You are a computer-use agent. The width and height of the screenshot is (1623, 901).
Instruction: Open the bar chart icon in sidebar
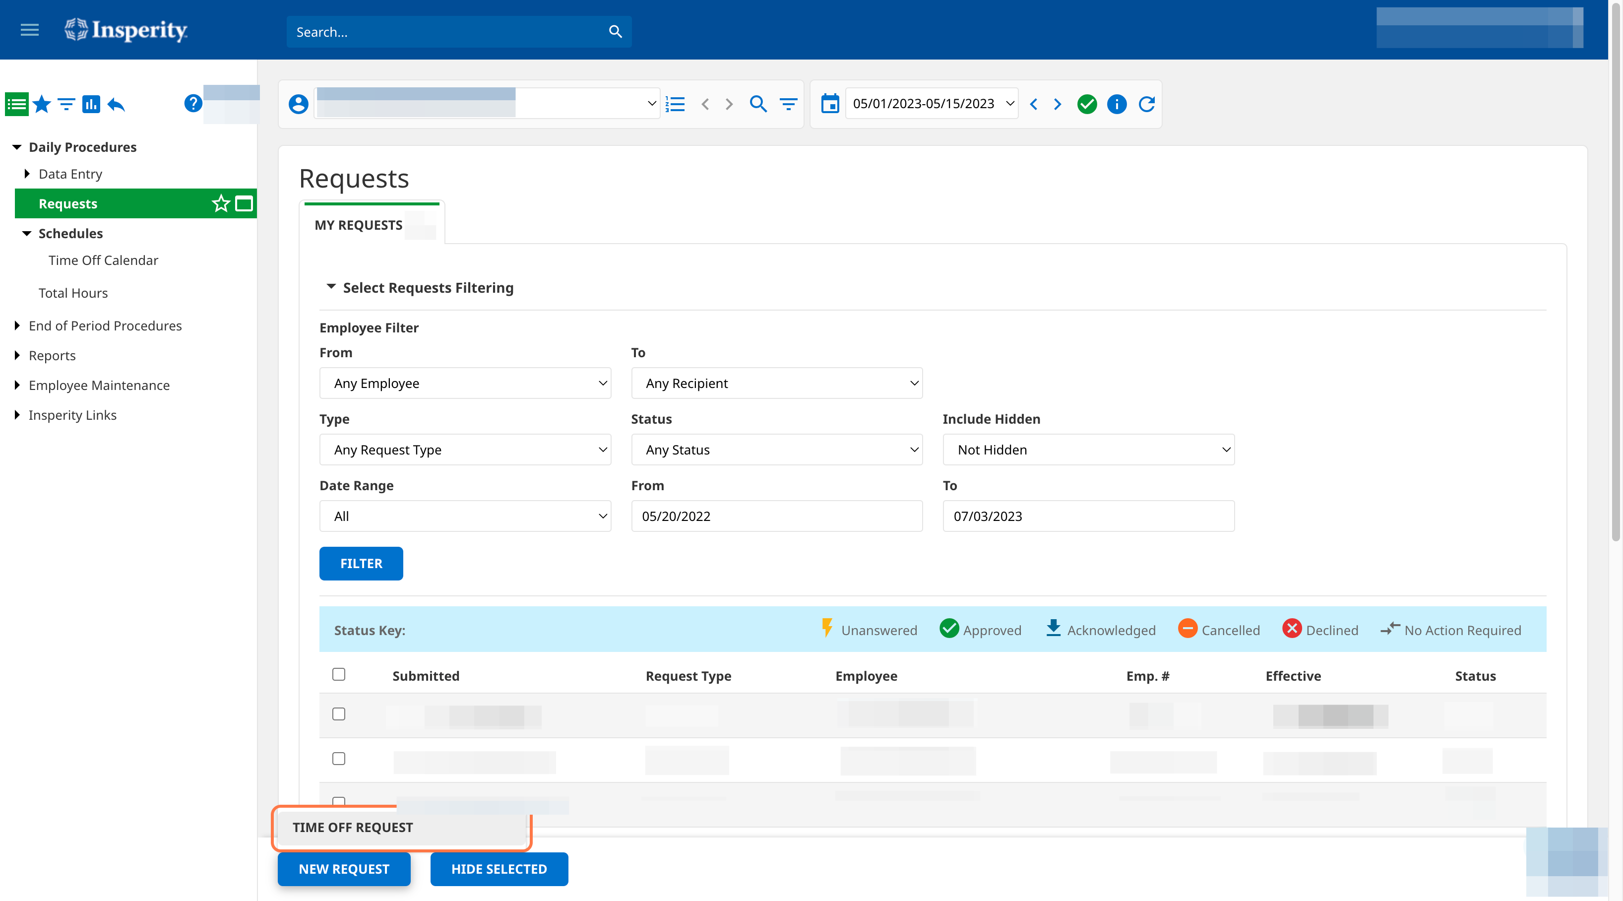[91, 104]
